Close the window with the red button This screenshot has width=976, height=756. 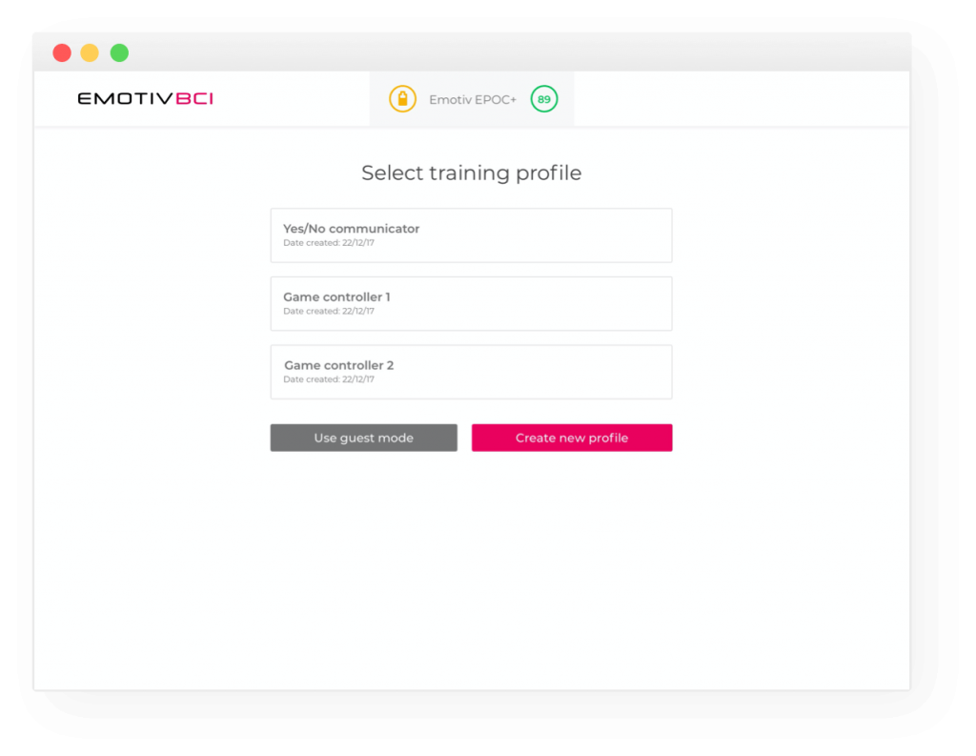point(62,53)
